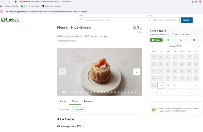This screenshot has height=132, width=203.
Task: Switch to the Reviews tab
Action: tap(88, 101)
